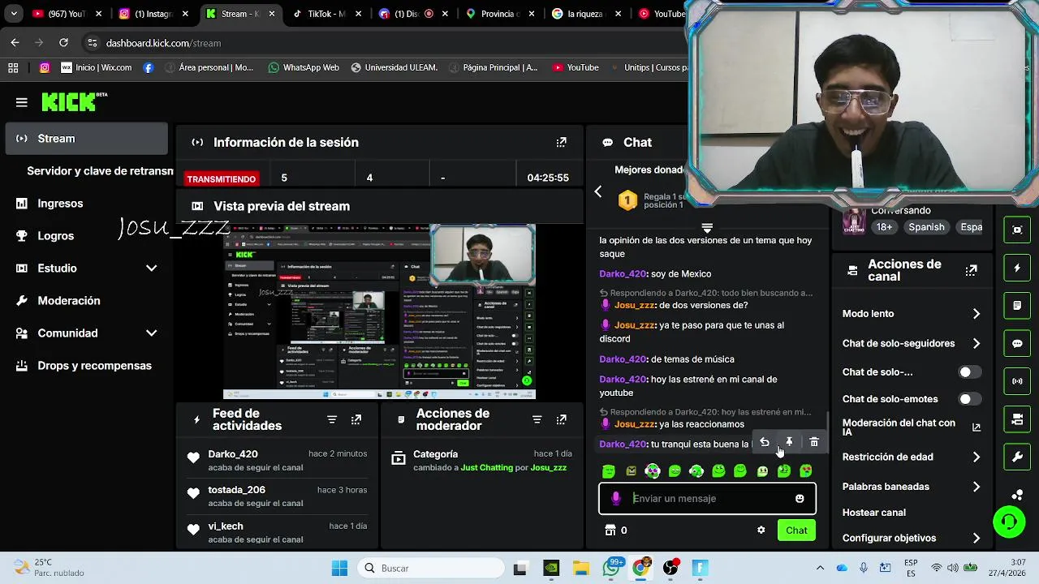Open the Windows Start menu

(x=339, y=569)
